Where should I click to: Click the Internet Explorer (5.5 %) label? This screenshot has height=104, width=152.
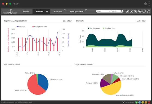click(x=130, y=79)
